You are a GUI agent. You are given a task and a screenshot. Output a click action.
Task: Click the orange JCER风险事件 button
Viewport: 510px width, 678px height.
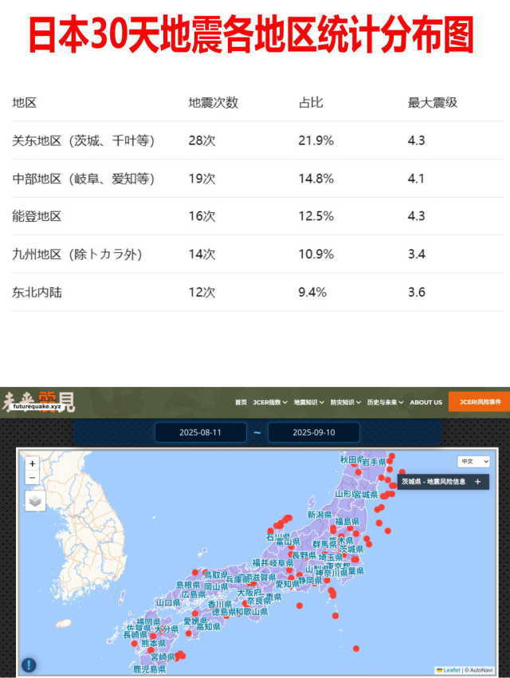click(x=479, y=402)
